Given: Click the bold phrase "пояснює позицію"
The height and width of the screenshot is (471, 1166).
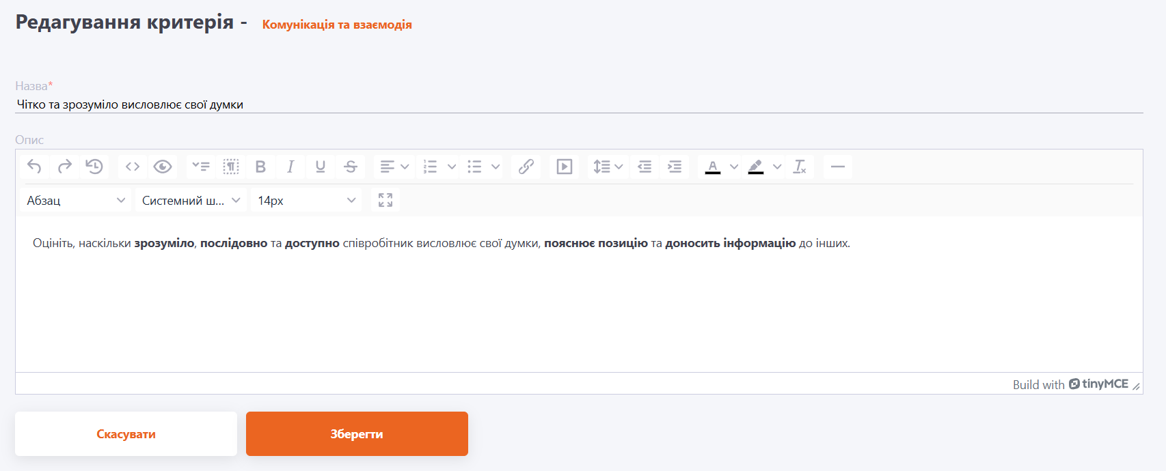Looking at the screenshot, I should coord(596,243).
